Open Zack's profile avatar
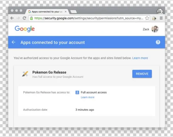 point(155,29)
